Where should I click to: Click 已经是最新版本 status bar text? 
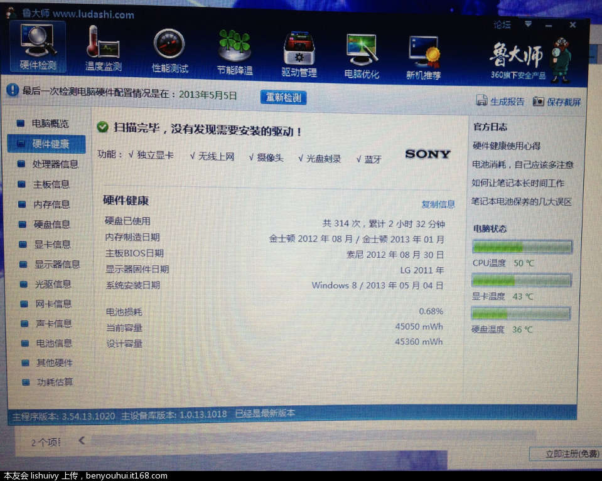coord(265,413)
